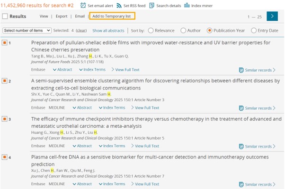This screenshot has width=285, height=189.
Task: Open the Select number of items dropdown
Action: tap(27, 31)
